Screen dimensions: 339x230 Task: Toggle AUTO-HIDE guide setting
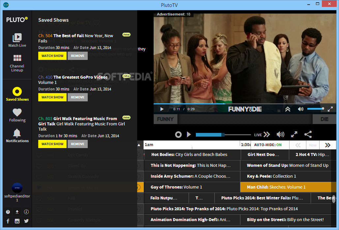(x=268, y=145)
